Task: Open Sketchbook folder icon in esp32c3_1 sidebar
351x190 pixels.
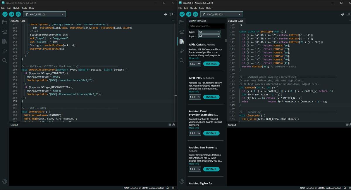Action: click(4, 22)
